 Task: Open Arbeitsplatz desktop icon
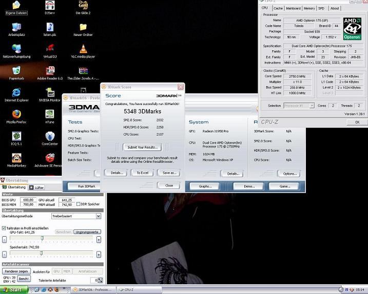(16, 30)
